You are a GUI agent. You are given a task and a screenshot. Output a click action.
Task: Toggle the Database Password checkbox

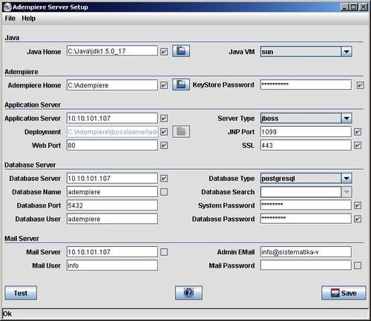(x=358, y=219)
